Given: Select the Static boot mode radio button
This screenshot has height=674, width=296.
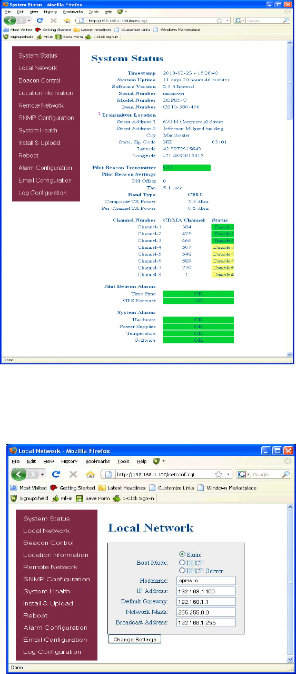Looking at the screenshot, I should click(182, 554).
